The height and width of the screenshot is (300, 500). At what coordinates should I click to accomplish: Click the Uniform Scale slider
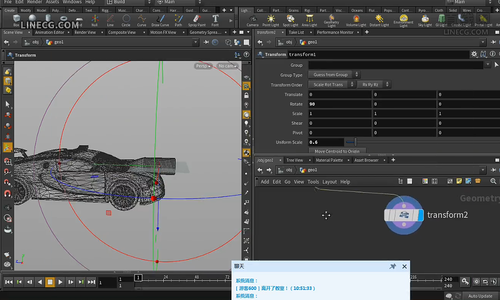[357, 142]
